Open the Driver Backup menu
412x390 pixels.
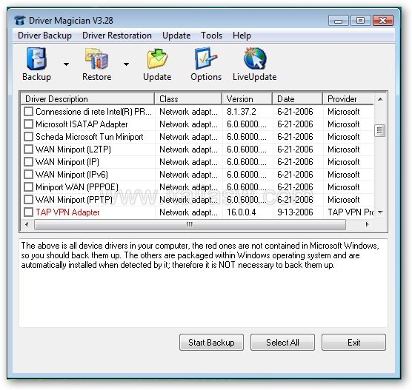[x=44, y=36]
